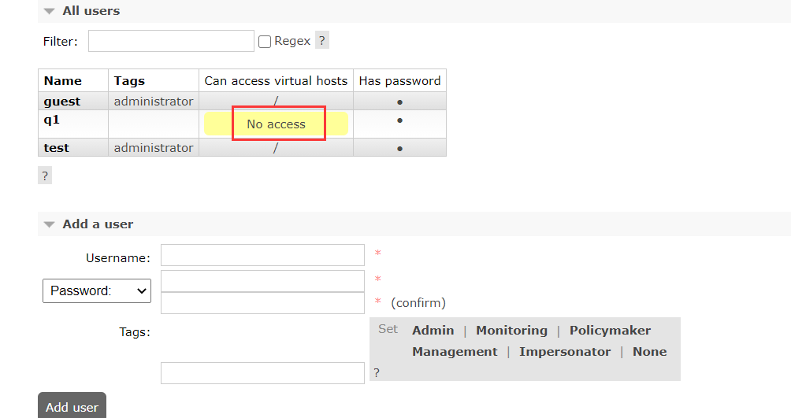Open the help icon below users table

45,176
